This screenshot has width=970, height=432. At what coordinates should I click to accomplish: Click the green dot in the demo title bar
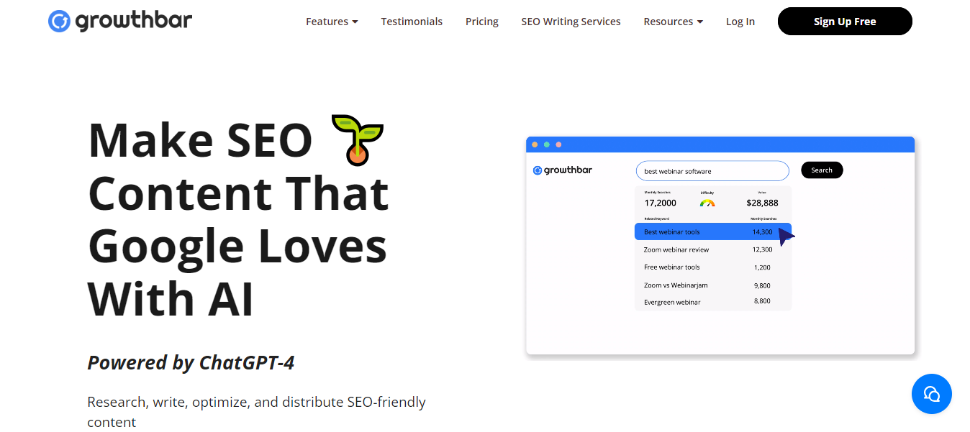pyautogui.click(x=547, y=144)
